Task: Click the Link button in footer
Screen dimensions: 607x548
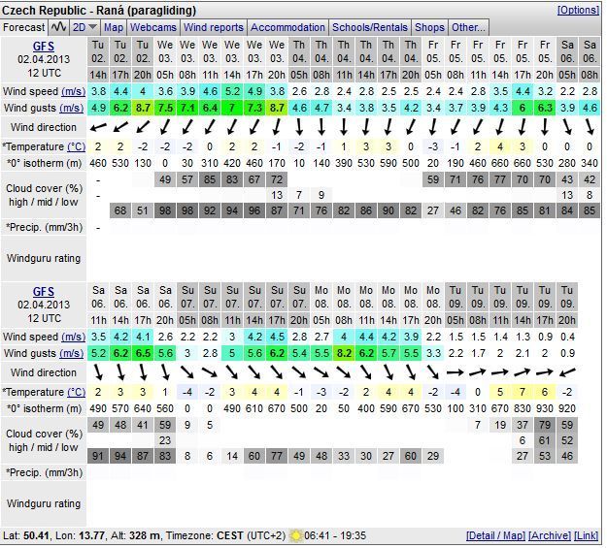Action: [x=587, y=535]
